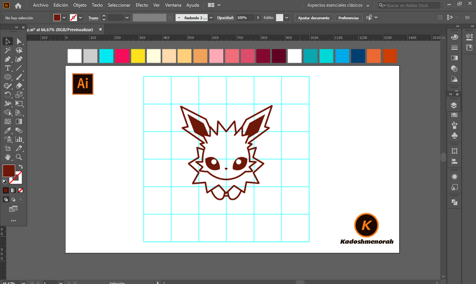Select the Paintbrush tool

click(x=19, y=77)
